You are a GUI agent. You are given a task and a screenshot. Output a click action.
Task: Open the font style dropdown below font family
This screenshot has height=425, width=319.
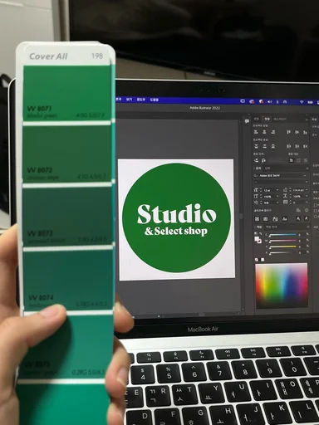coord(281,182)
